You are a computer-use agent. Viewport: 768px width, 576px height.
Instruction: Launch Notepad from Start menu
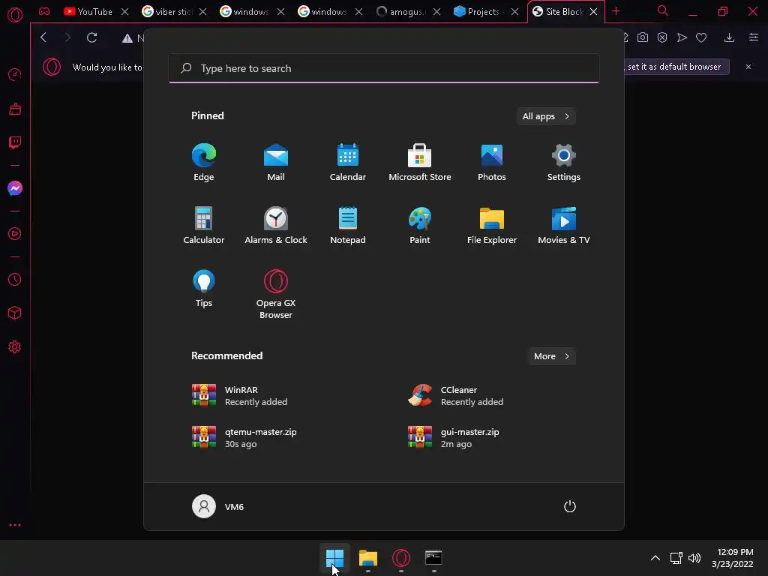(x=348, y=225)
